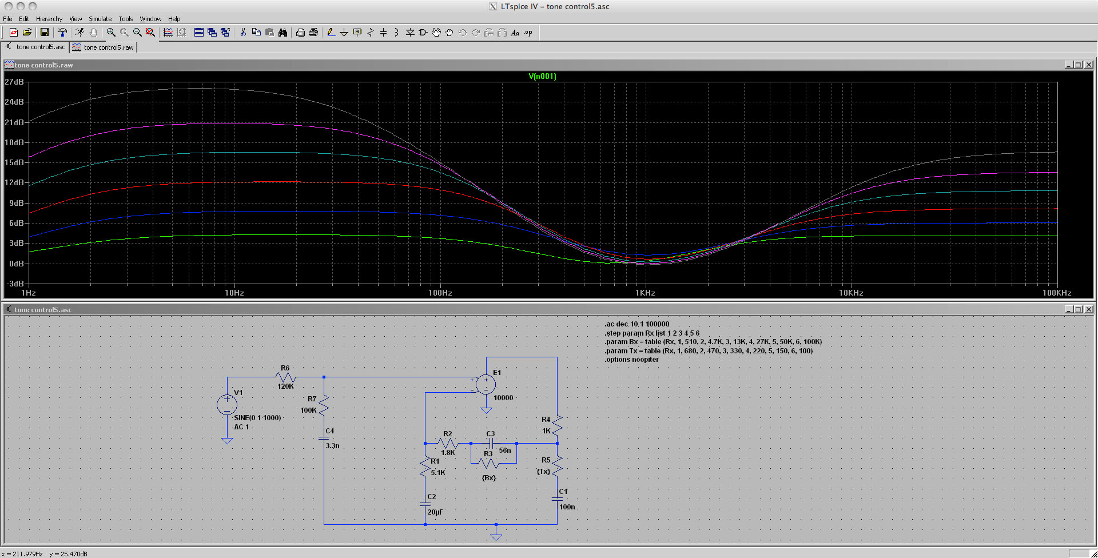Pick the Resistor placement tool
1098x558 pixels.
[x=370, y=33]
